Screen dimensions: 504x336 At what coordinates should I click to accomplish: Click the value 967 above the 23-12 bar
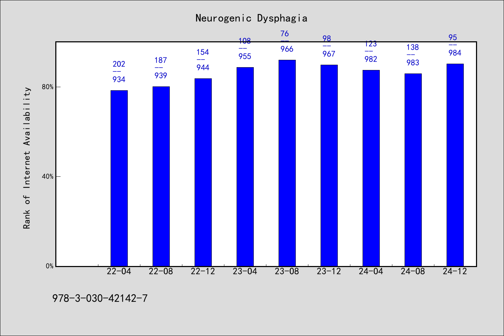(329, 54)
